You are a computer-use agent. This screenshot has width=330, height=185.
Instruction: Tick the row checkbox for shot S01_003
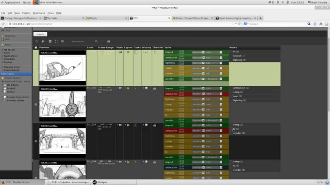point(36,141)
